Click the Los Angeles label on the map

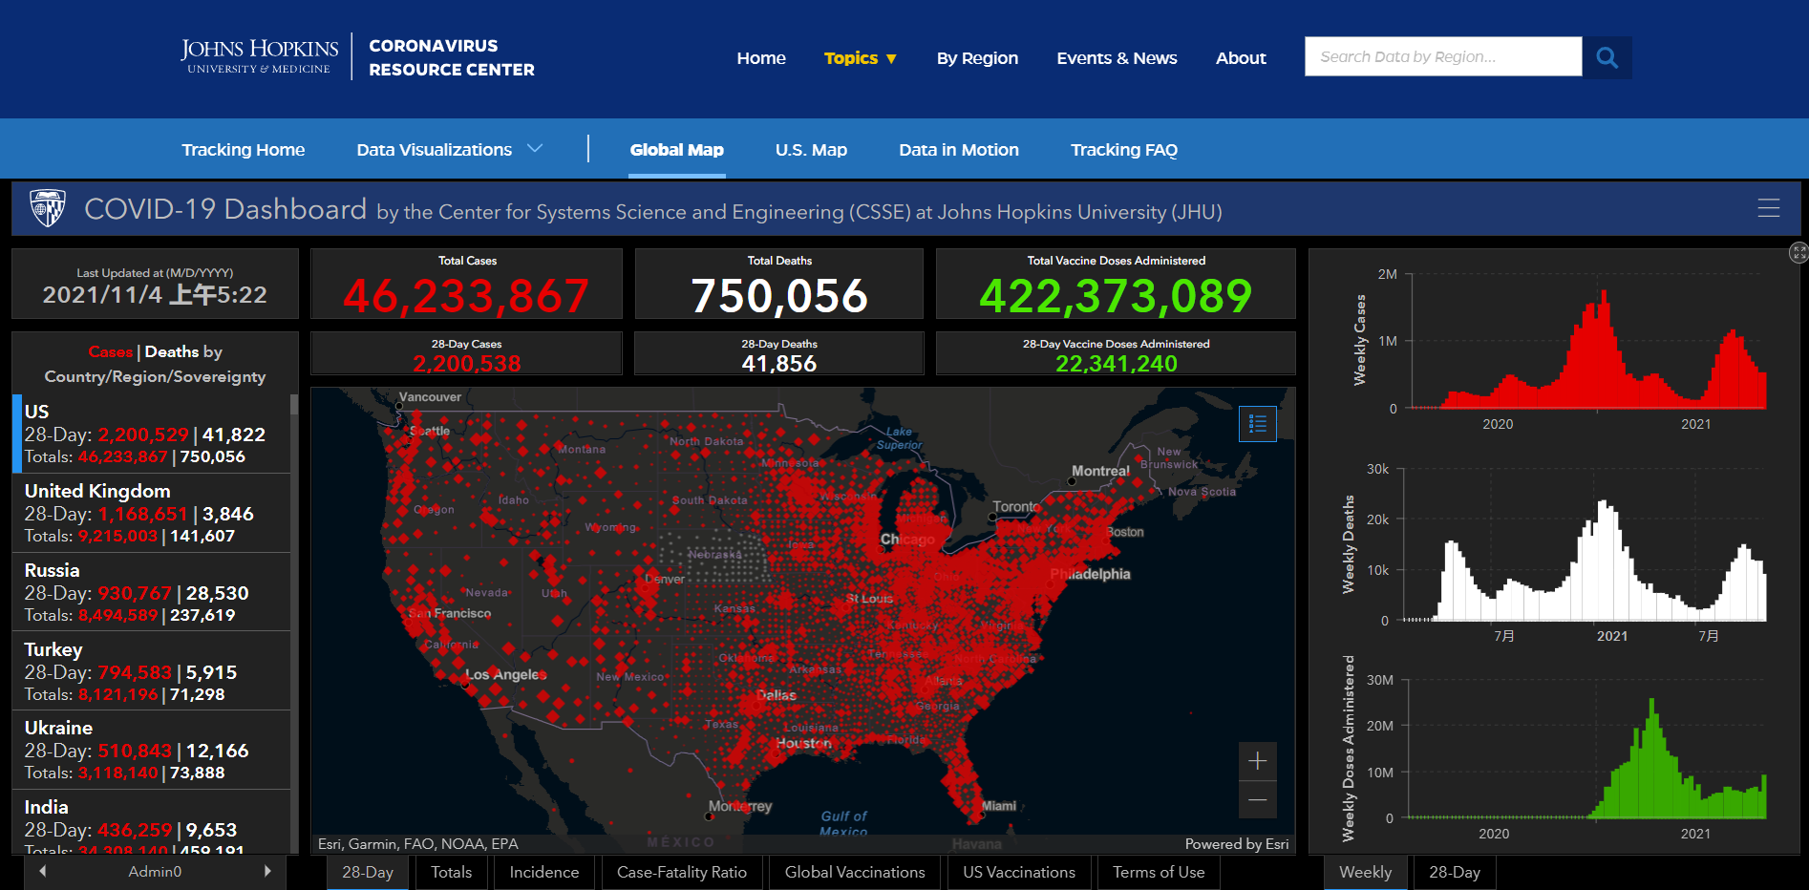pos(506,674)
